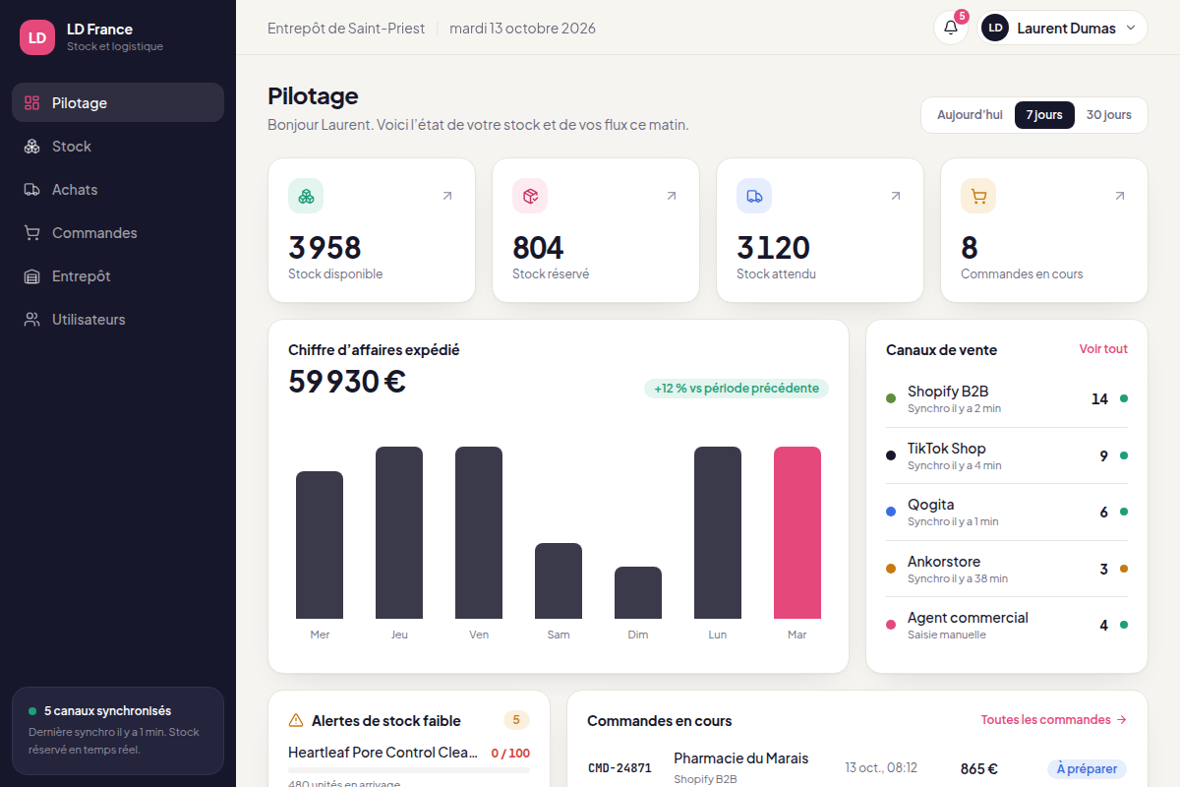
Task: Select the Lun bar in chart
Action: [x=718, y=532]
